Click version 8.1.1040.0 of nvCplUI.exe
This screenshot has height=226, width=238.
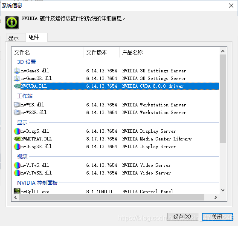99,192
